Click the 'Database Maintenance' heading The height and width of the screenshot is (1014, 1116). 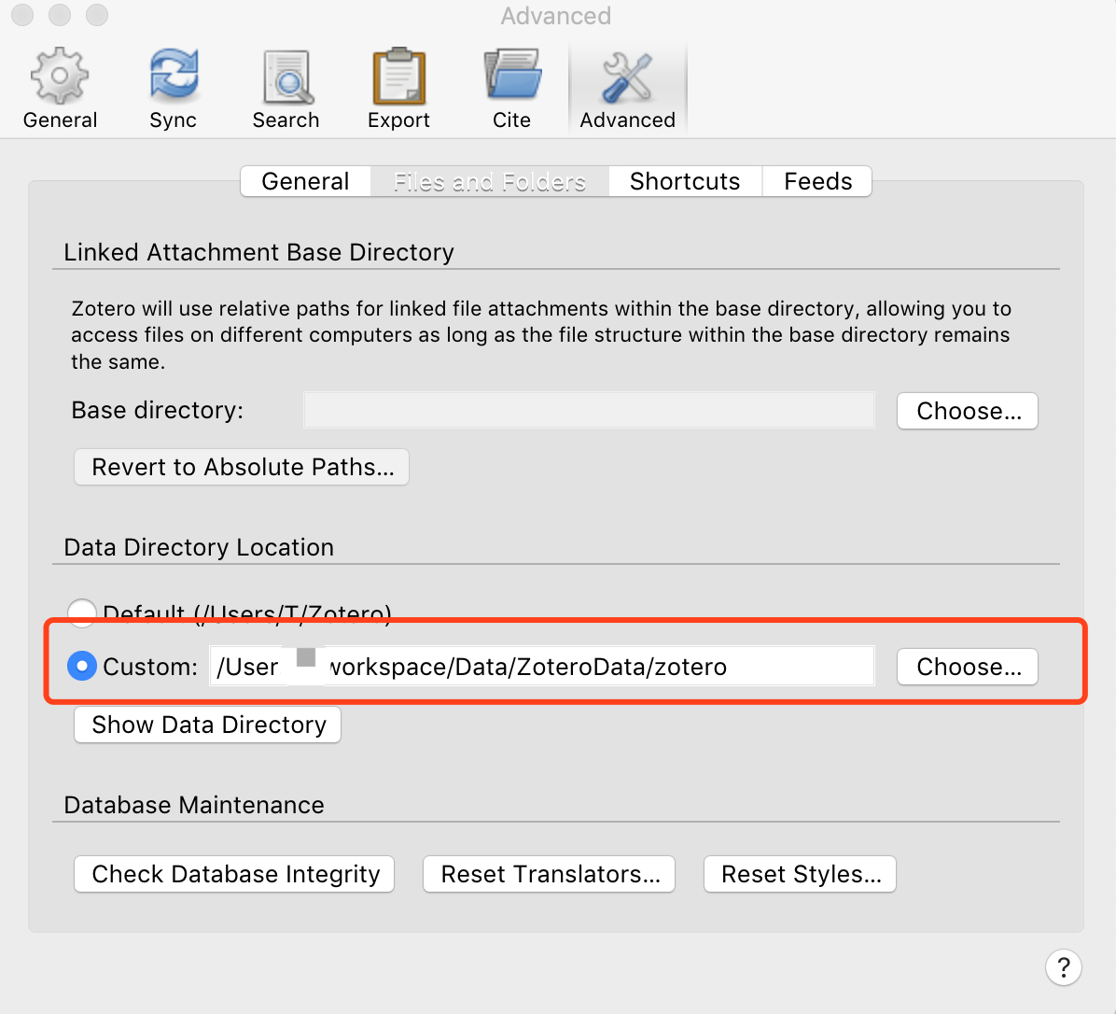coord(193,805)
